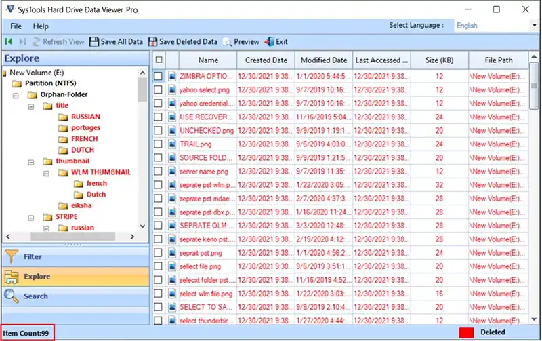Viewport: 542px width, 341px height.
Task: Check the USE RECOVER... row checkbox
Action: point(158,117)
